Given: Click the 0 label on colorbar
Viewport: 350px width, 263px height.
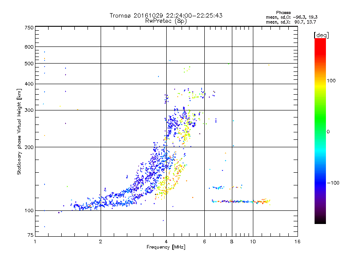Looking at the screenshot, I should click(328, 132).
